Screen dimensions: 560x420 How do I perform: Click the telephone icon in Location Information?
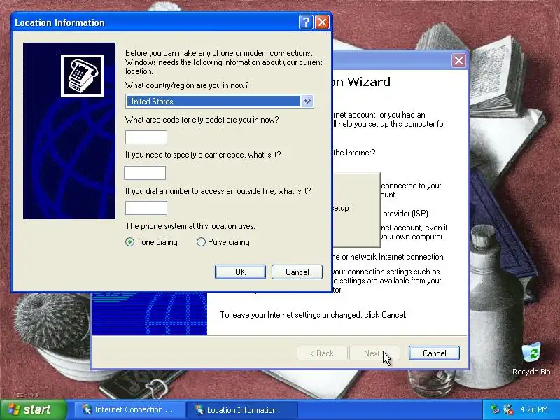(82, 76)
